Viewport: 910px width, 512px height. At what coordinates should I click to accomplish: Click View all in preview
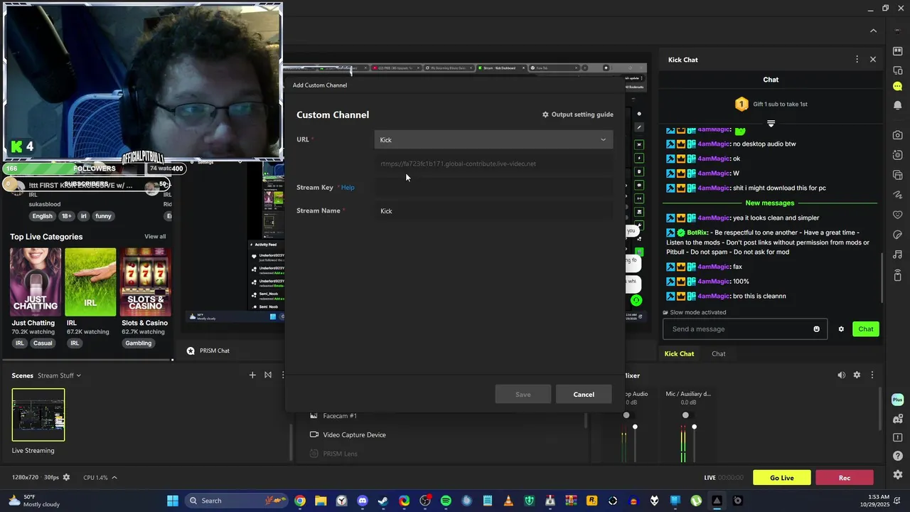(x=155, y=237)
